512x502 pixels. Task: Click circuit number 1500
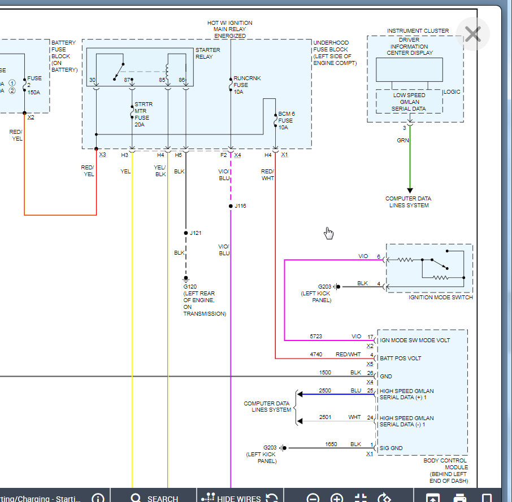(x=325, y=372)
